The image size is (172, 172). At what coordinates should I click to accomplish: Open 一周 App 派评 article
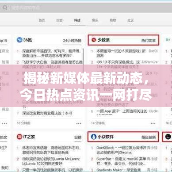(122, 111)
